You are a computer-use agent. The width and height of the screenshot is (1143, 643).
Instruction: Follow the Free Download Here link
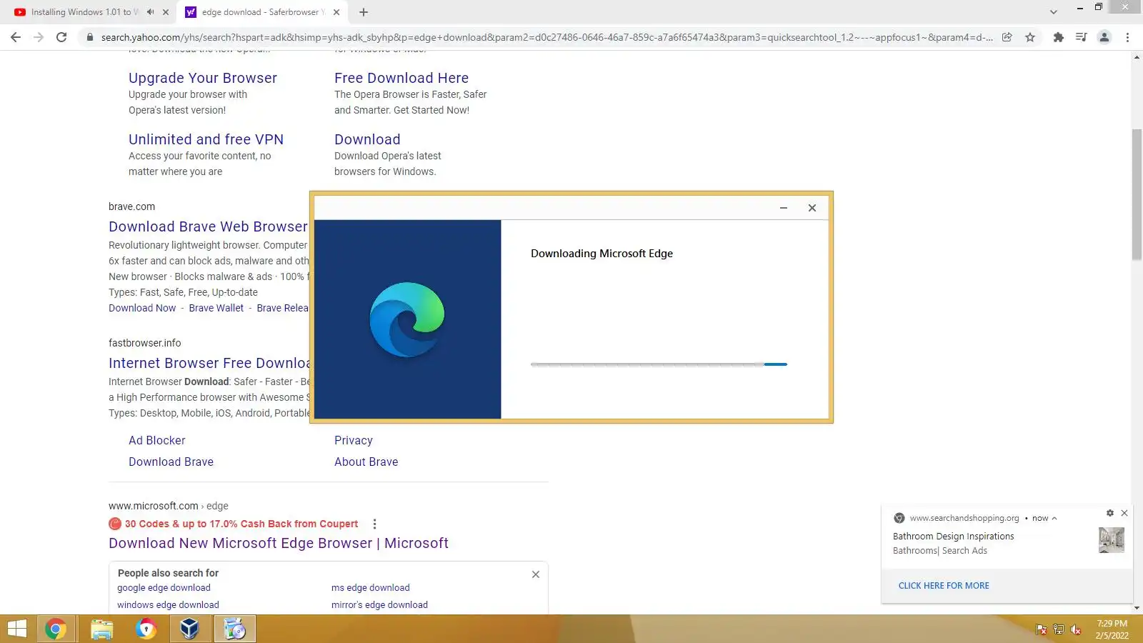pos(401,78)
